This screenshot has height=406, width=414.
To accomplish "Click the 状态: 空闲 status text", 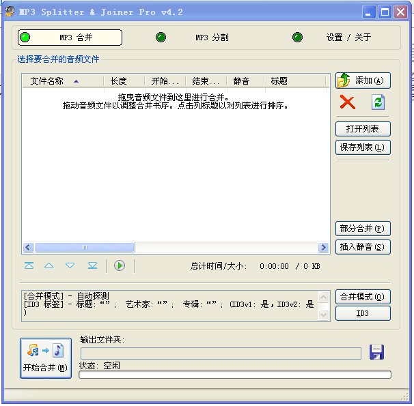I will [100, 366].
